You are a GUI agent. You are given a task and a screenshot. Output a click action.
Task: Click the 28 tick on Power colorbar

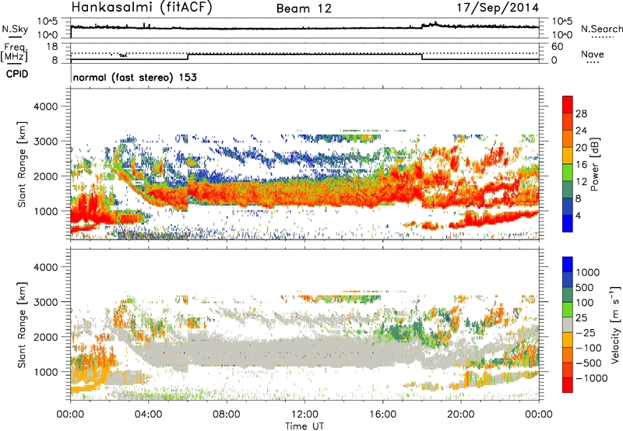(581, 114)
